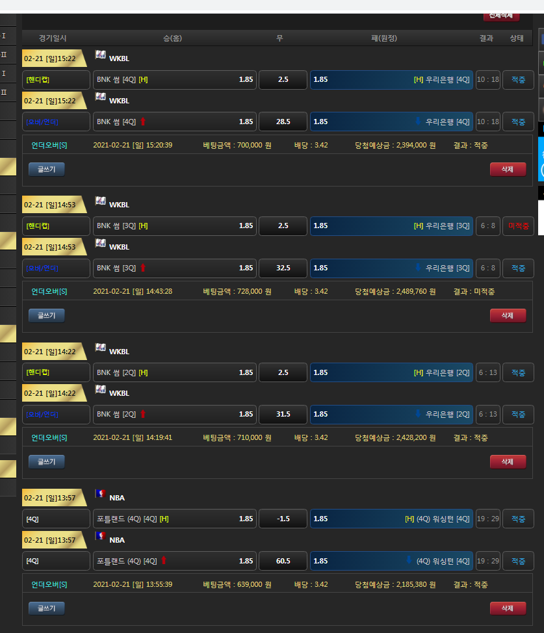Image resolution: width=544 pixels, height=633 pixels.
Task: Click the WKBL flag icon above the 28.5 over/under row
Action: point(100,97)
